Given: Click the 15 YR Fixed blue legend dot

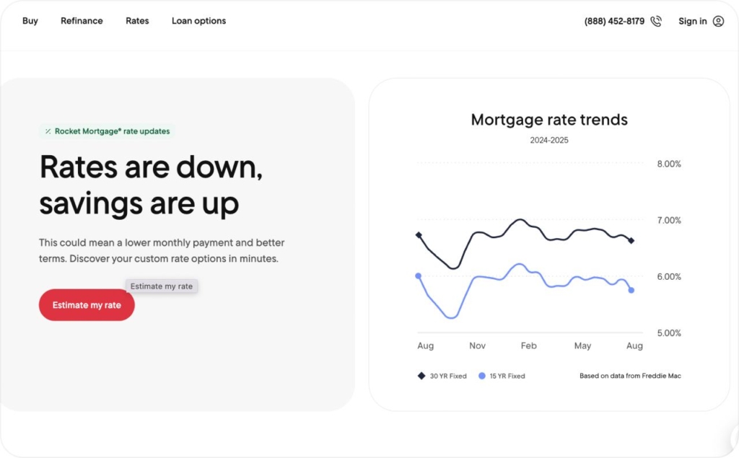Looking at the screenshot, I should [x=481, y=376].
